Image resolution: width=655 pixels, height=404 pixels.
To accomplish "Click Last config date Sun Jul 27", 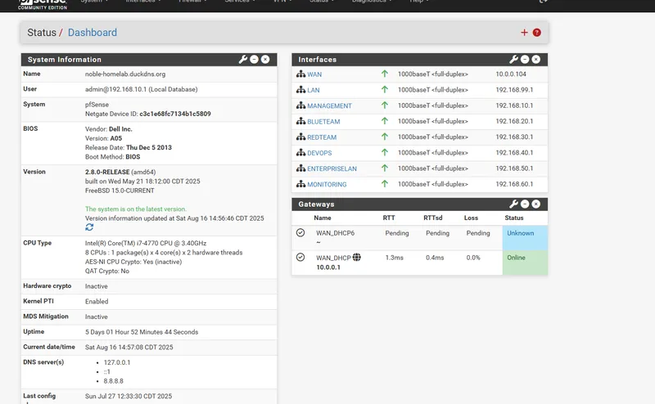I will tap(129, 396).
